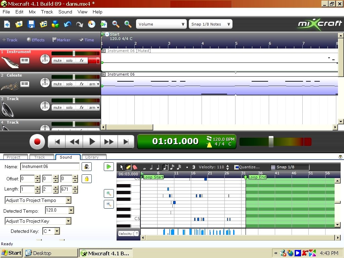Click the Burn CD icon
The height and width of the screenshot is (258, 344).
point(91,24)
